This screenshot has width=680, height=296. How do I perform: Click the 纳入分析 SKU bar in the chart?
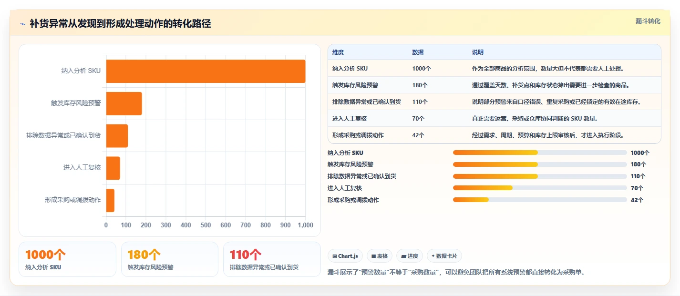pos(206,71)
